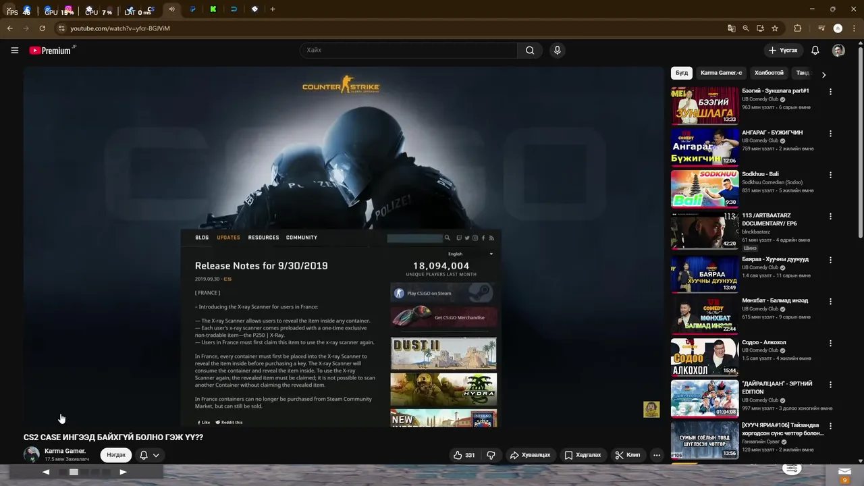Viewport: 864px width, 486px height.
Task: Open a new browser tab
Action: tap(273, 9)
